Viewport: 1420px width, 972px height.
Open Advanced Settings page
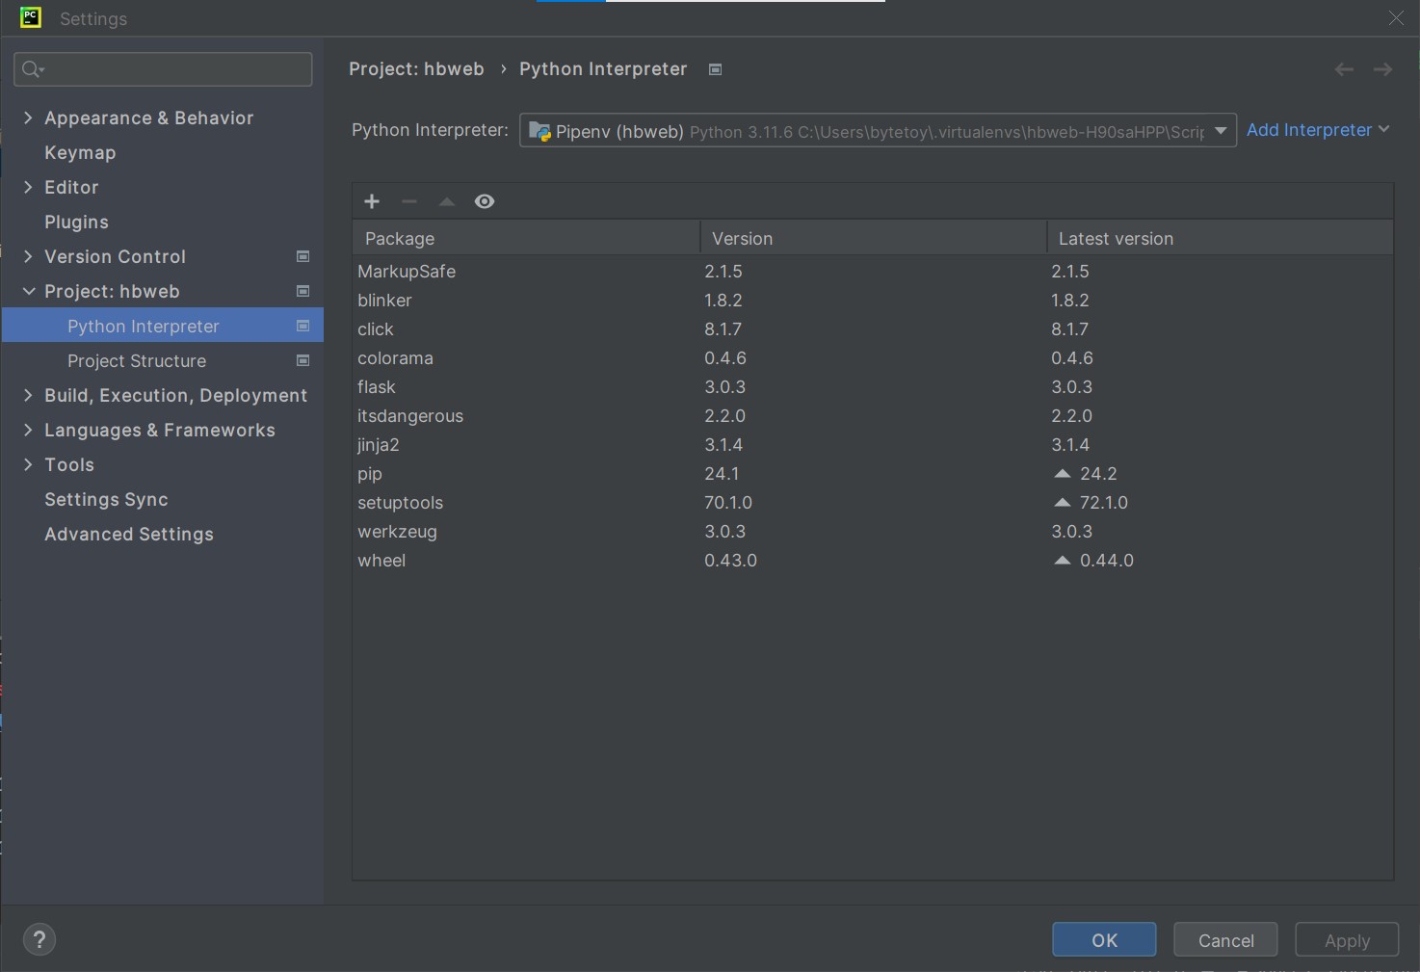tap(129, 534)
